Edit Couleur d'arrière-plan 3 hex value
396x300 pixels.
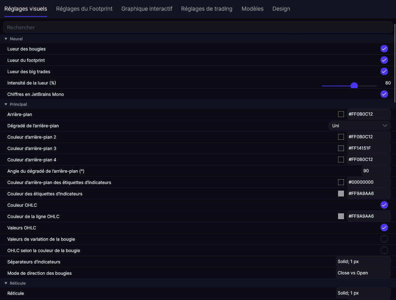[368, 148]
